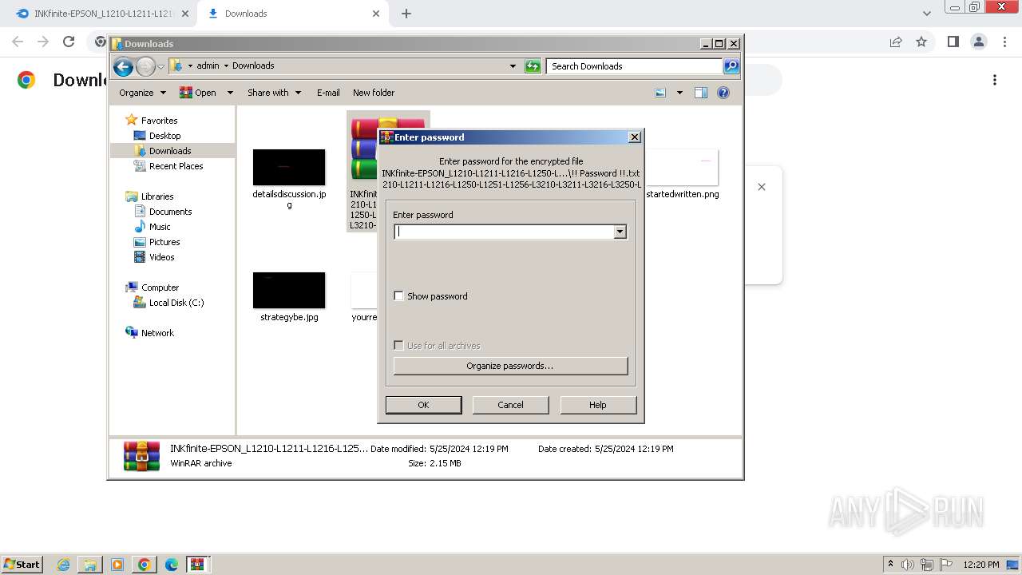The width and height of the screenshot is (1022, 575).
Task: Click admin in the address breadcrumb
Action: [x=208, y=66]
